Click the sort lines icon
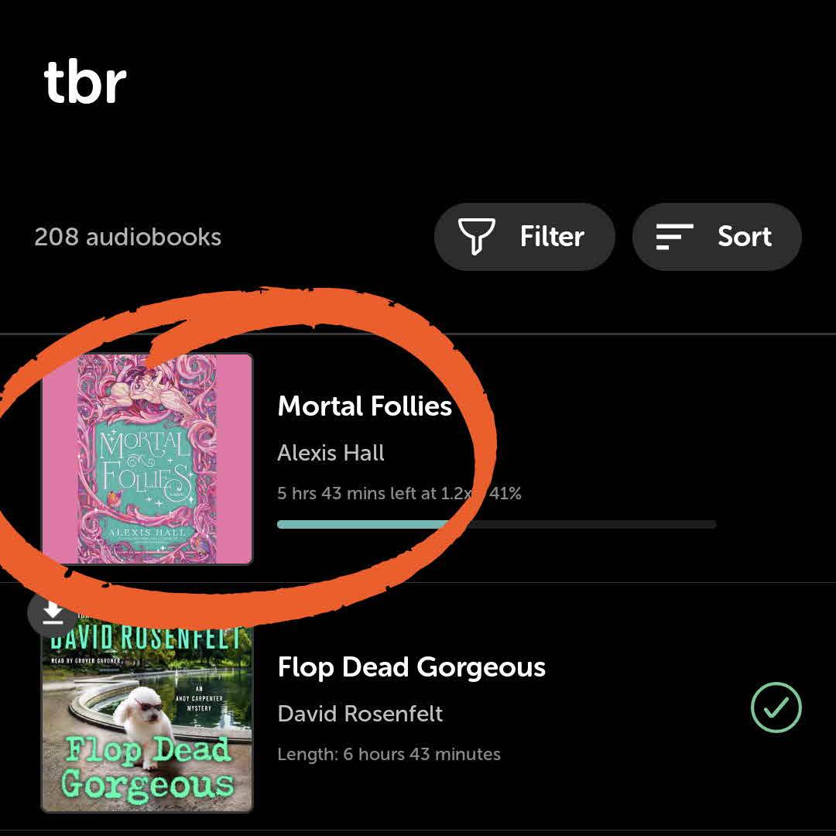Image resolution: width=836 pixels, height=836 pixels. (674, 237)
